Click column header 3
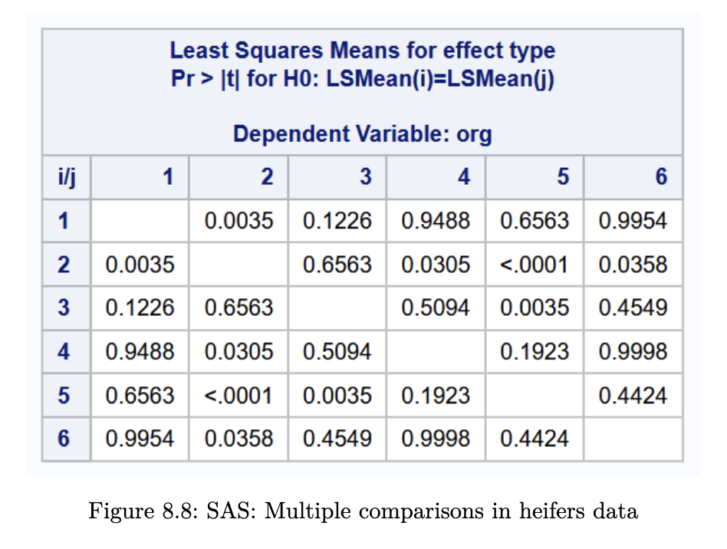 365,177
